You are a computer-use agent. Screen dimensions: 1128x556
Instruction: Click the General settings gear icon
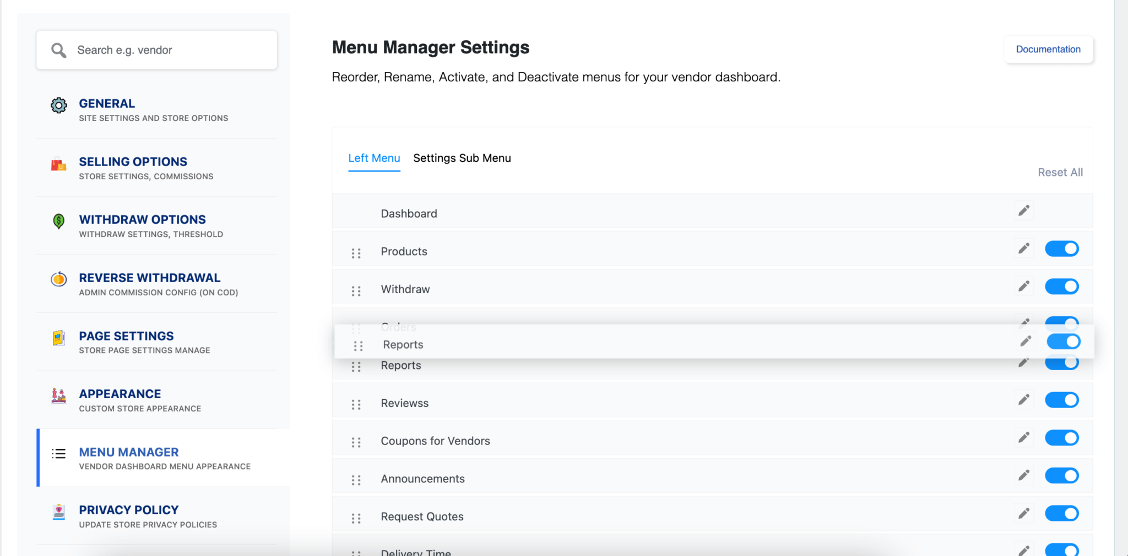[58, 105]
